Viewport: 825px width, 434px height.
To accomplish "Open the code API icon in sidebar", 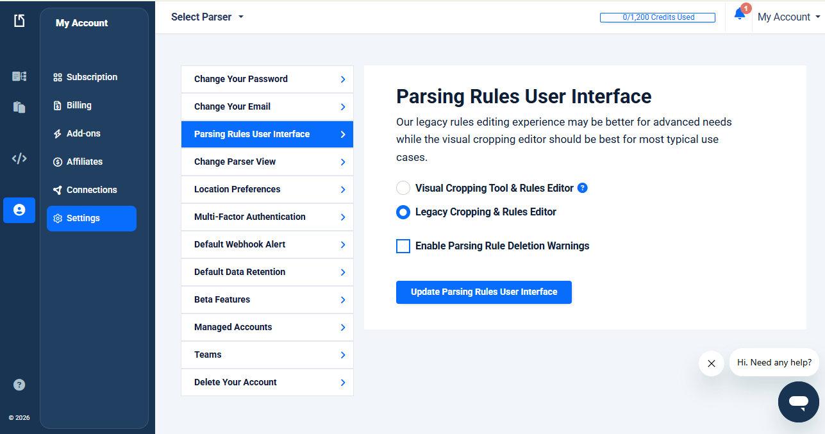I will coord(19,158).
